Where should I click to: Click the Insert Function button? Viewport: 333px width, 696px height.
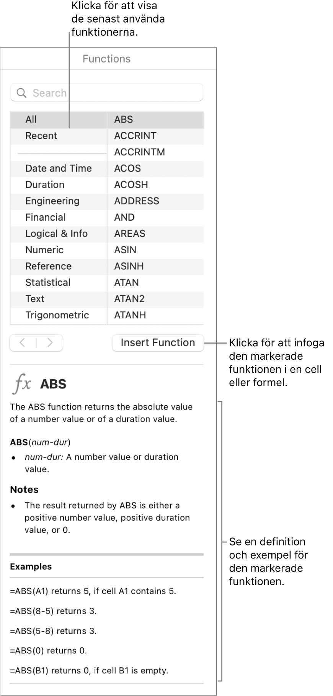158,343
